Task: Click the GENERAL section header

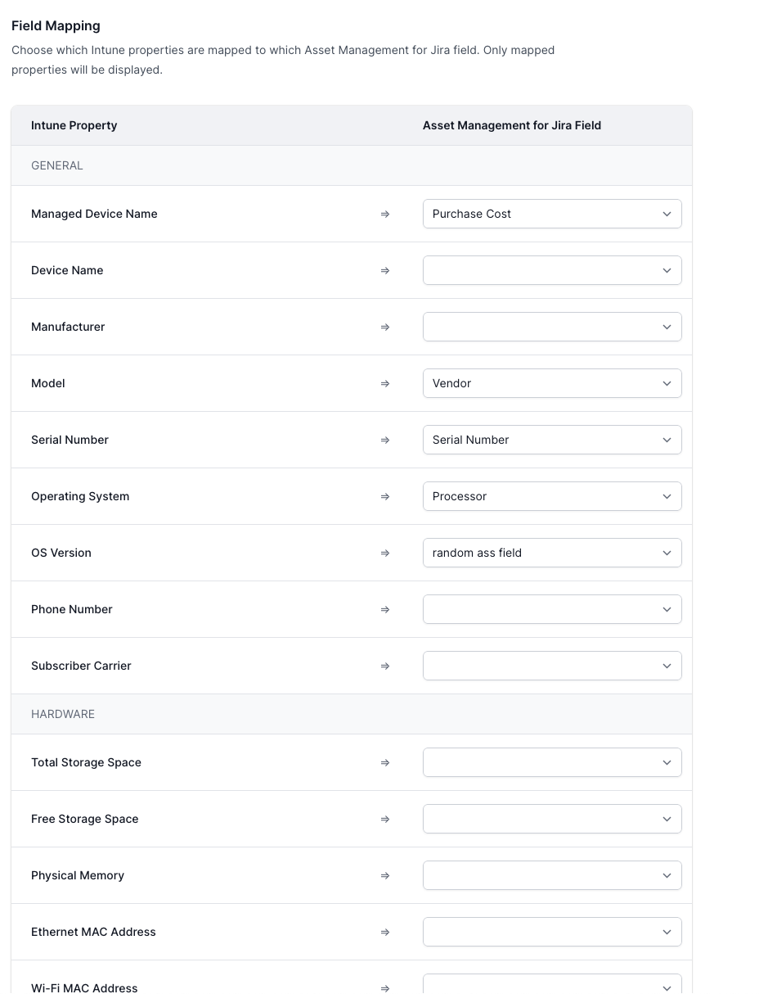Action: 56,165
